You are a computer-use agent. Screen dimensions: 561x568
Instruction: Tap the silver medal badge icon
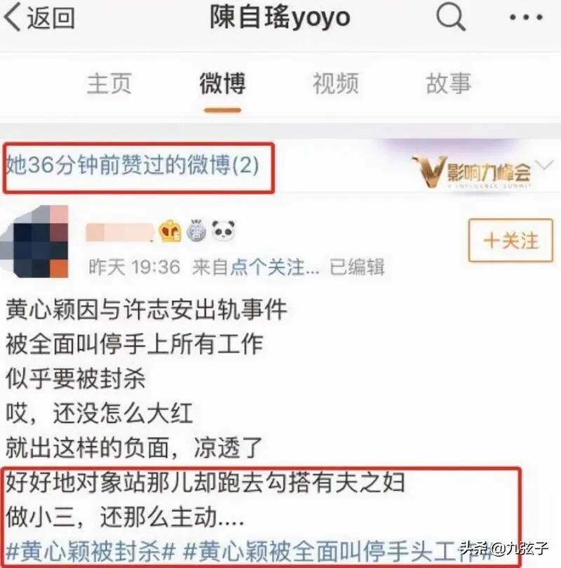[x=196, y=231]
